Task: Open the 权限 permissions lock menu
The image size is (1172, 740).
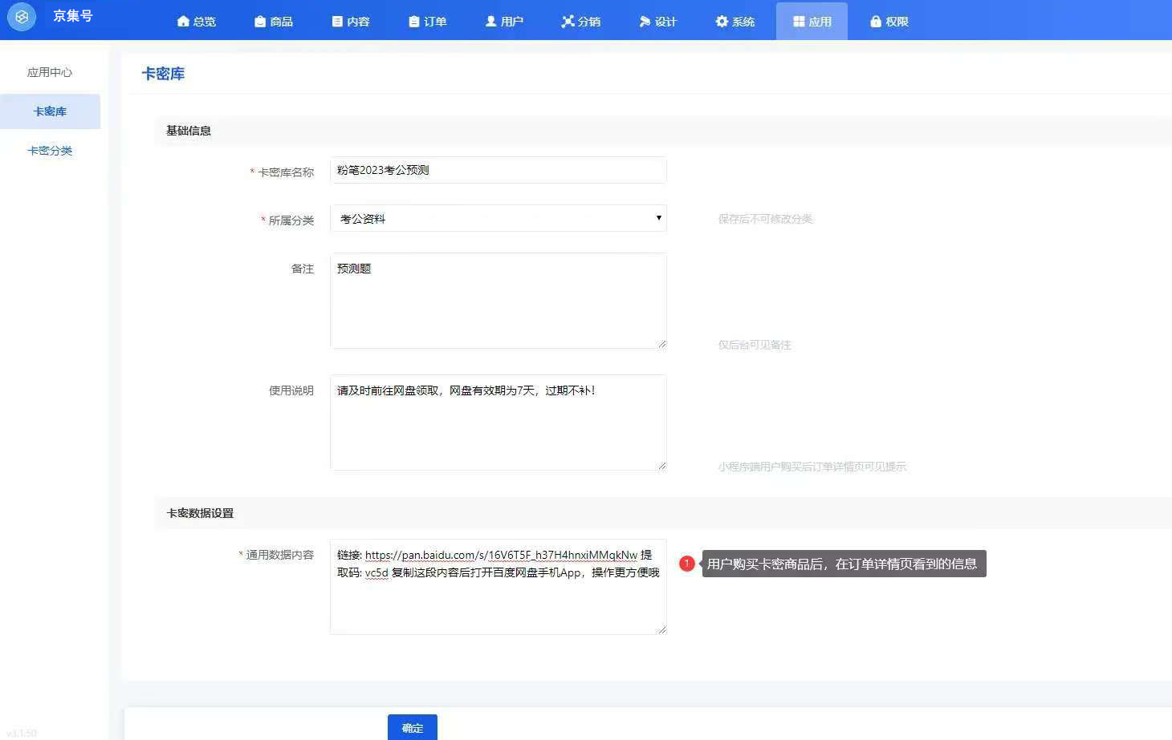Action: 889,22
